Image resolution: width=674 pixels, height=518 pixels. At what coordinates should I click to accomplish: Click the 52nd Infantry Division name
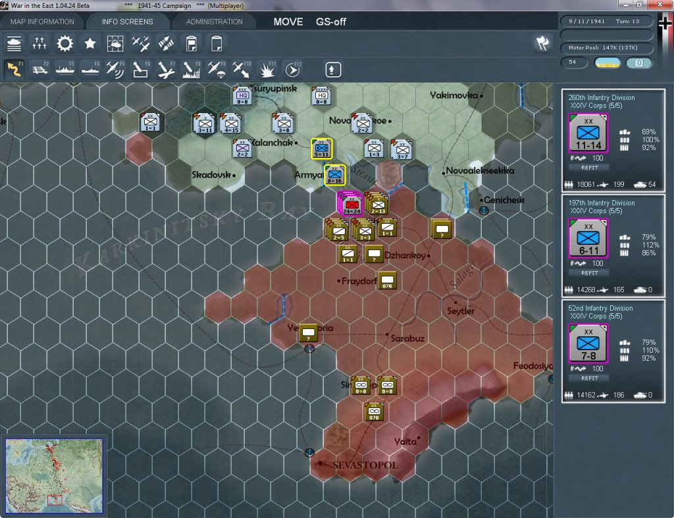(x=600, y=308)
